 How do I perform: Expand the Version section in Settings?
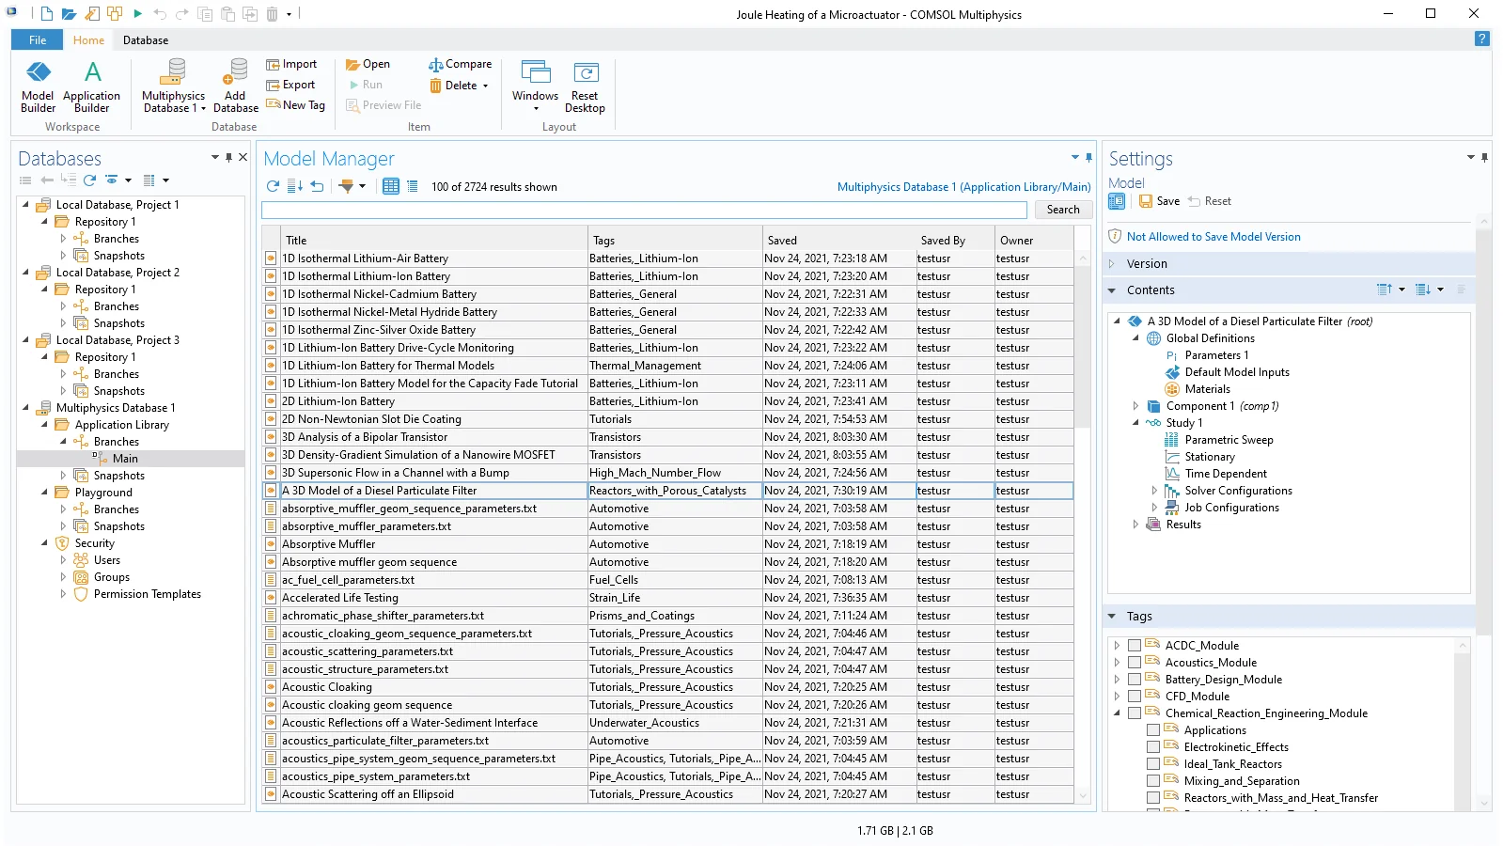tap(1113, 264)
